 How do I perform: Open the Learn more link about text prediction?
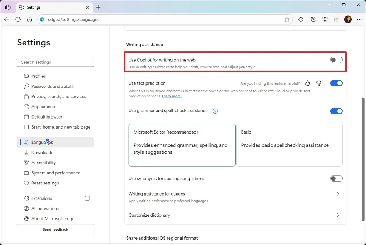pos(172,96)
